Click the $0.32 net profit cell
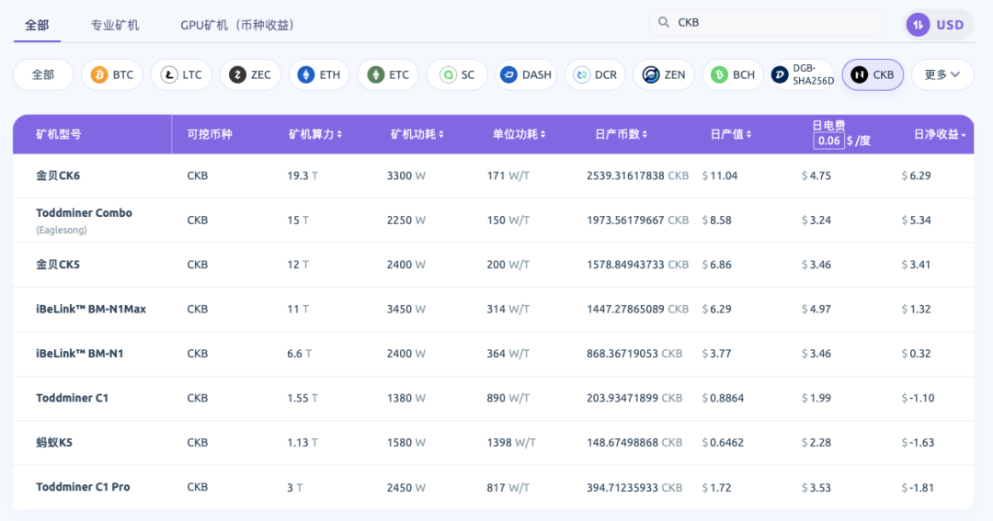Image resolution: width=993 pixels, height=521 pixels. click(x=917, y=353)
